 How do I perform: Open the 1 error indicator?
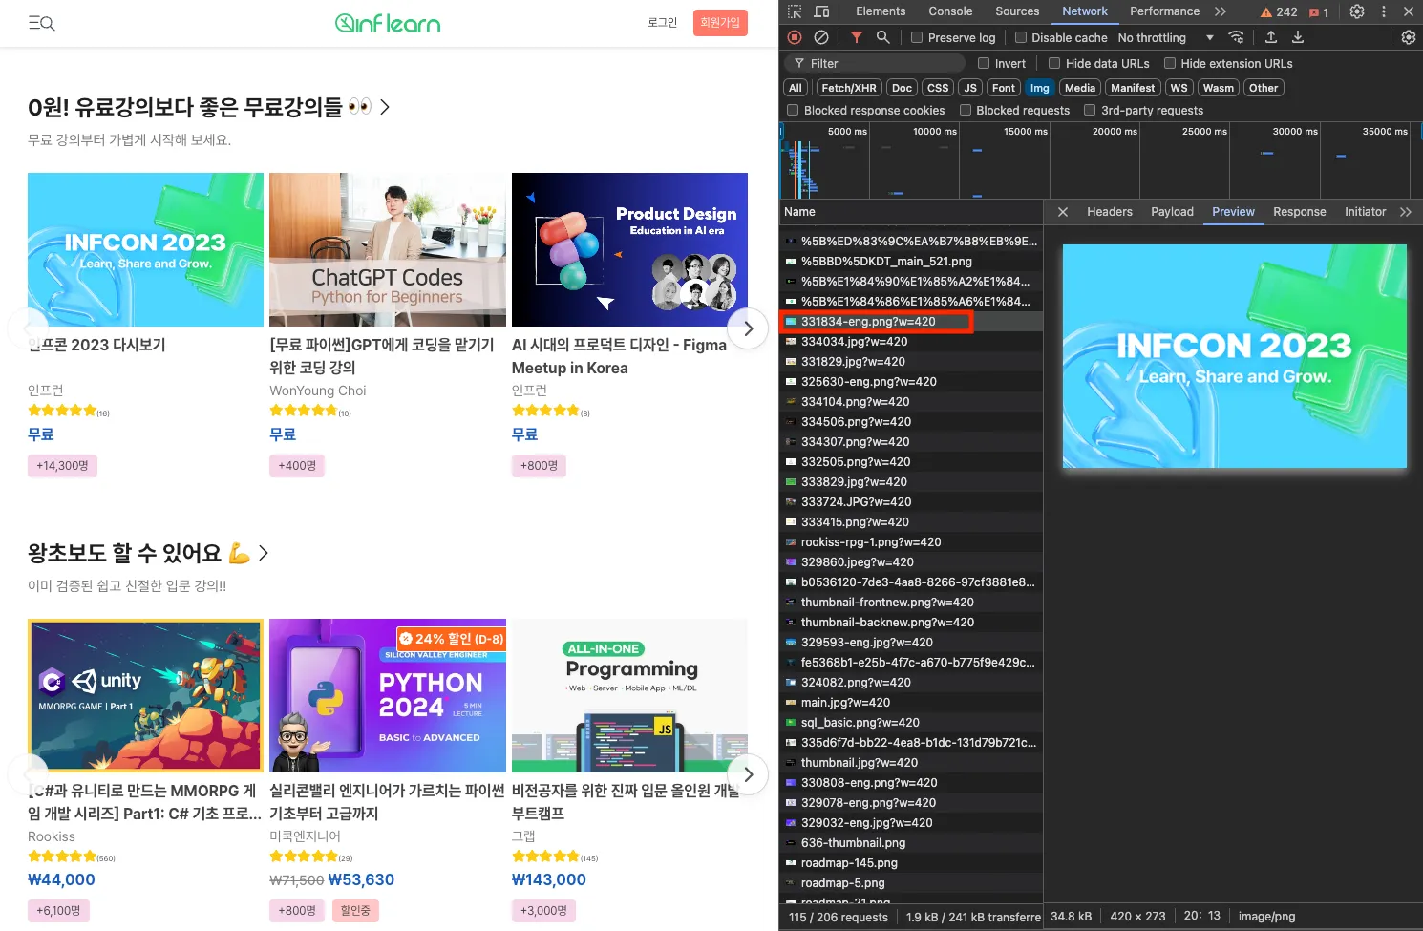pyautogui.click(x=1319, y=12)
